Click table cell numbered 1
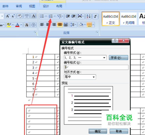 point(41,57)
